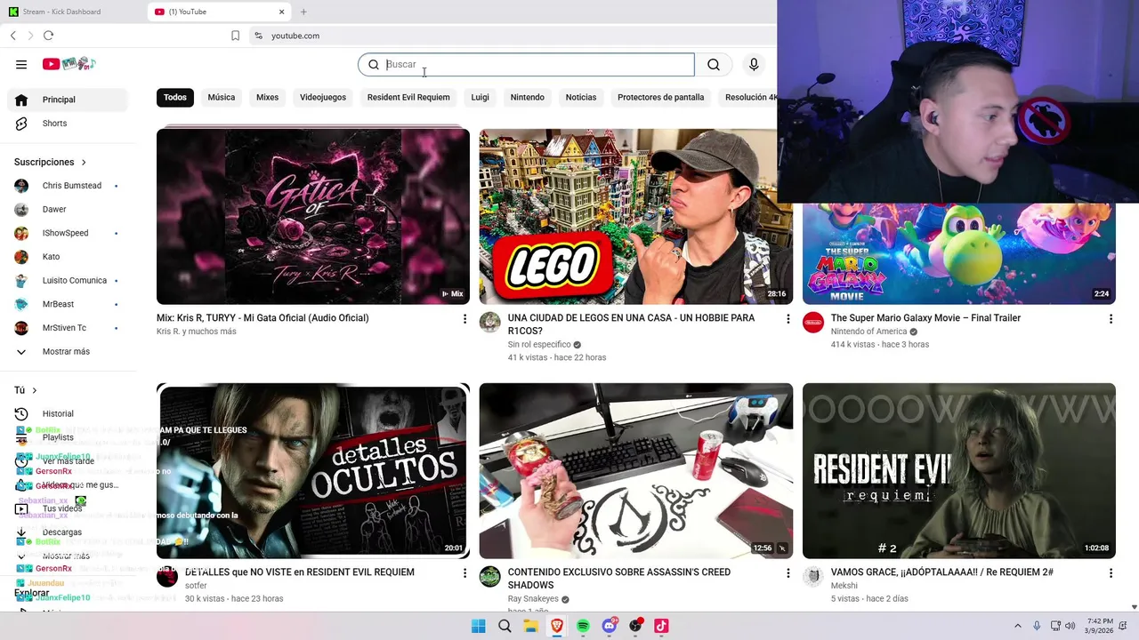Play the Gatica Mix thumbnail
1139x640 pixels.
(313, 216)
